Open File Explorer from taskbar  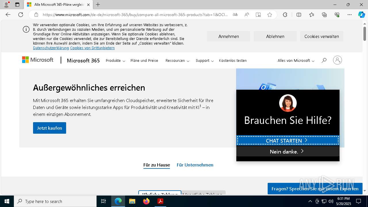[132, 201]
